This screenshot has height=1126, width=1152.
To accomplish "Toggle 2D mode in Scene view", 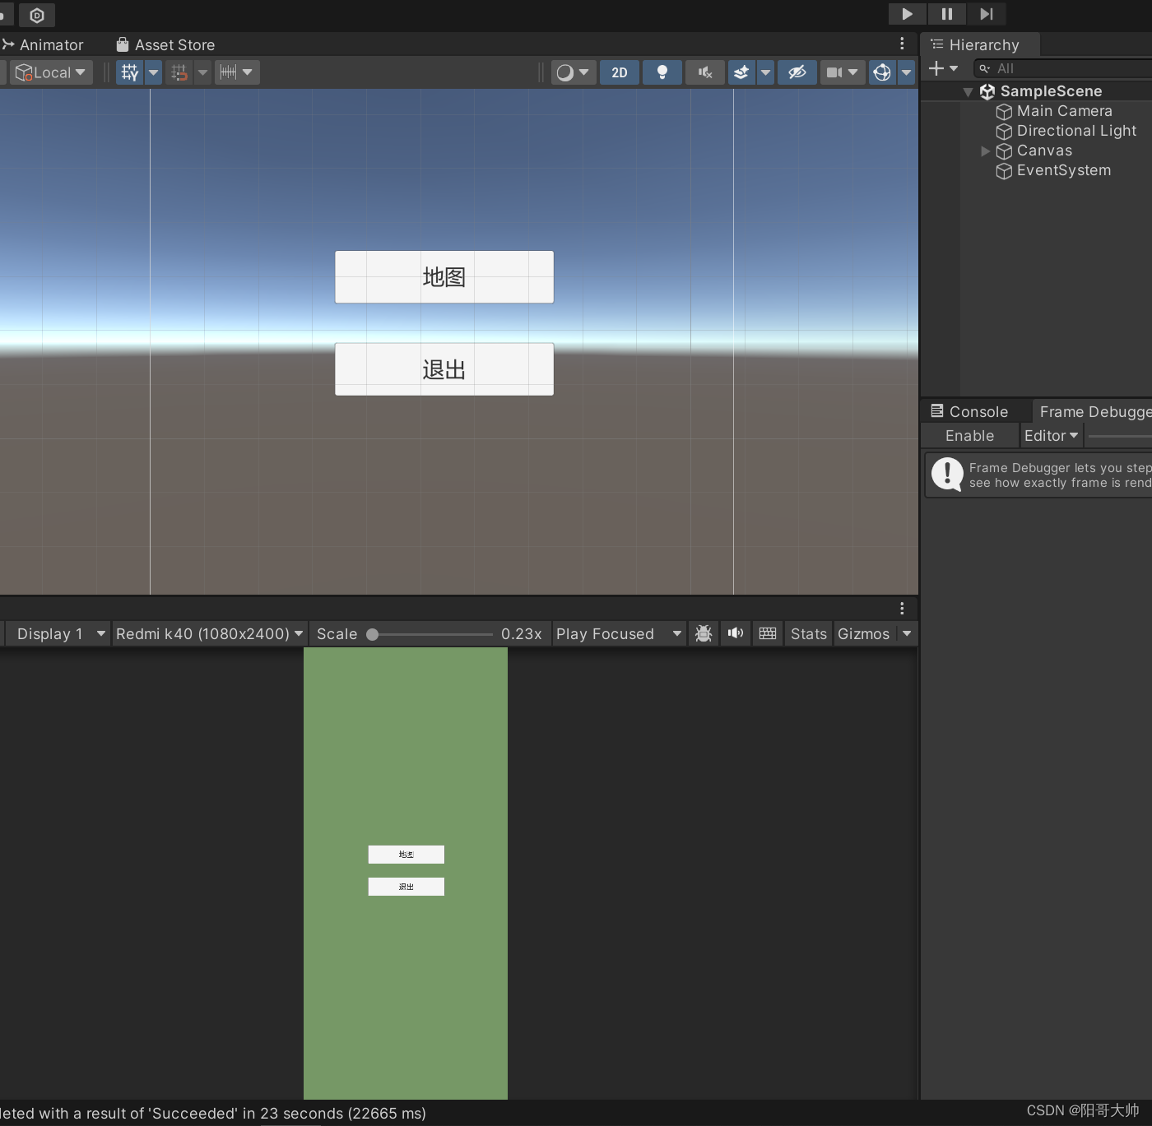I will 619,72.
